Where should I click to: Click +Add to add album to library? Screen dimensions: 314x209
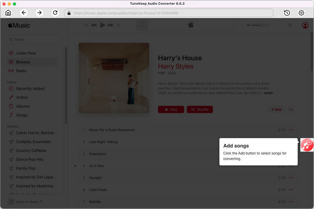click(x=276, y=110)
